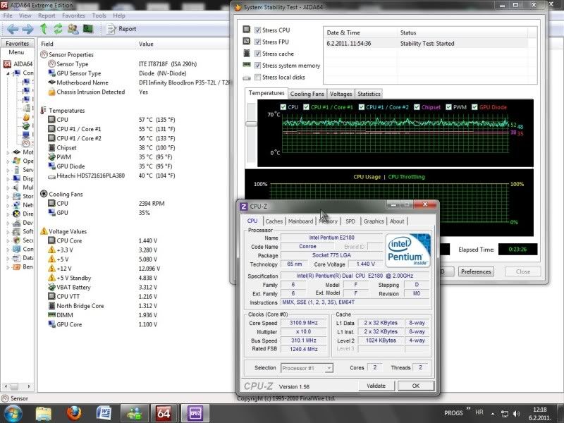Image resolution: width=564 pixels, height=423 pixels.
Task: Click the OK button in CPU-Z
Action: tap(416, 386)
